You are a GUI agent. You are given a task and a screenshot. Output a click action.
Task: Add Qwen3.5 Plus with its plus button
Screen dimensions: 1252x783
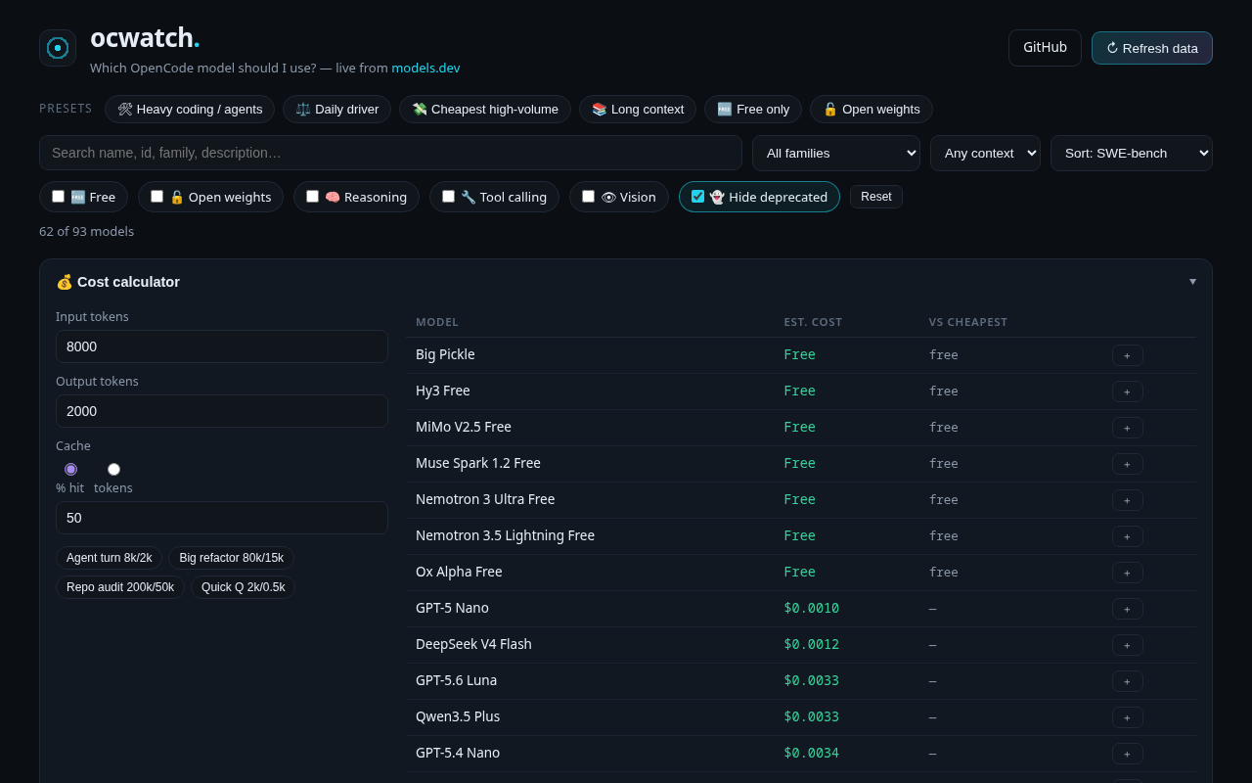pos(1127,717)
